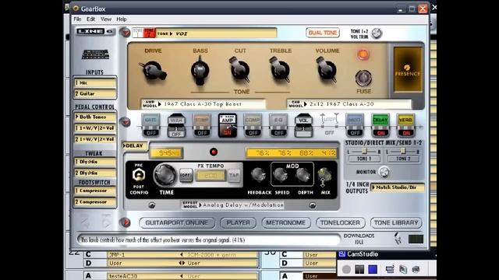Open the TONELOCKER
The width and height of the screenshot is (499, 280).
340,223
